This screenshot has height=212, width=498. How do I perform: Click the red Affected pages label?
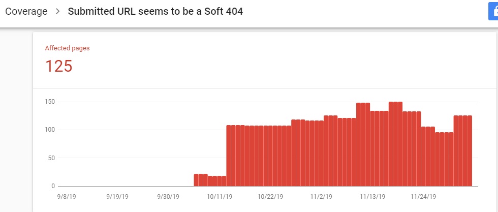(x=67, y=48)
